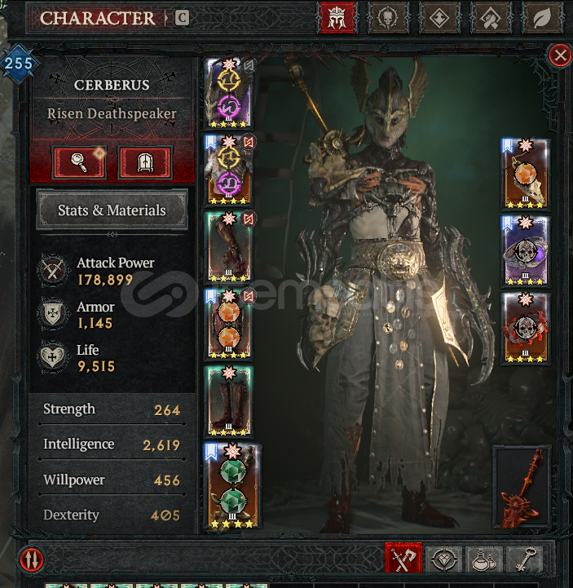Open the key inventory tab
Screen dimensions: 573x588
(525, 559)
